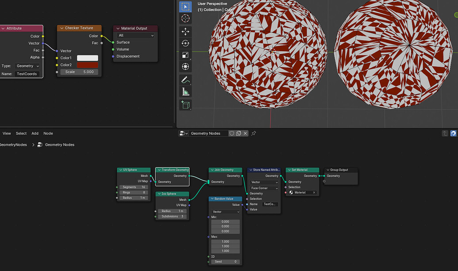Image resolution: width=458 pixels, height=271 pixels.
Task: Collapse the Set Material node
Action: pyautogui.click(x=289, y=170)
